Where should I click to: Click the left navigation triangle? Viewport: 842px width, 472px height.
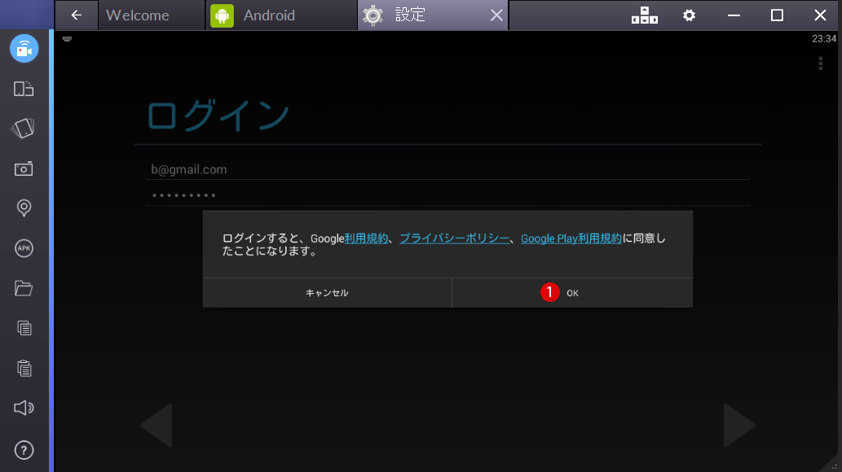(x=156, y=425)
